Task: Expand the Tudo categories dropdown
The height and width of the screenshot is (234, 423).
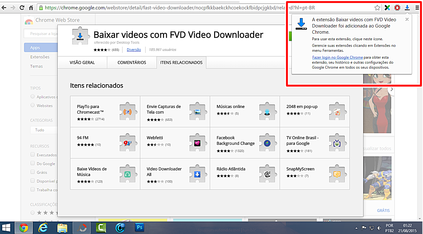Action: click(x=44, y=130)
